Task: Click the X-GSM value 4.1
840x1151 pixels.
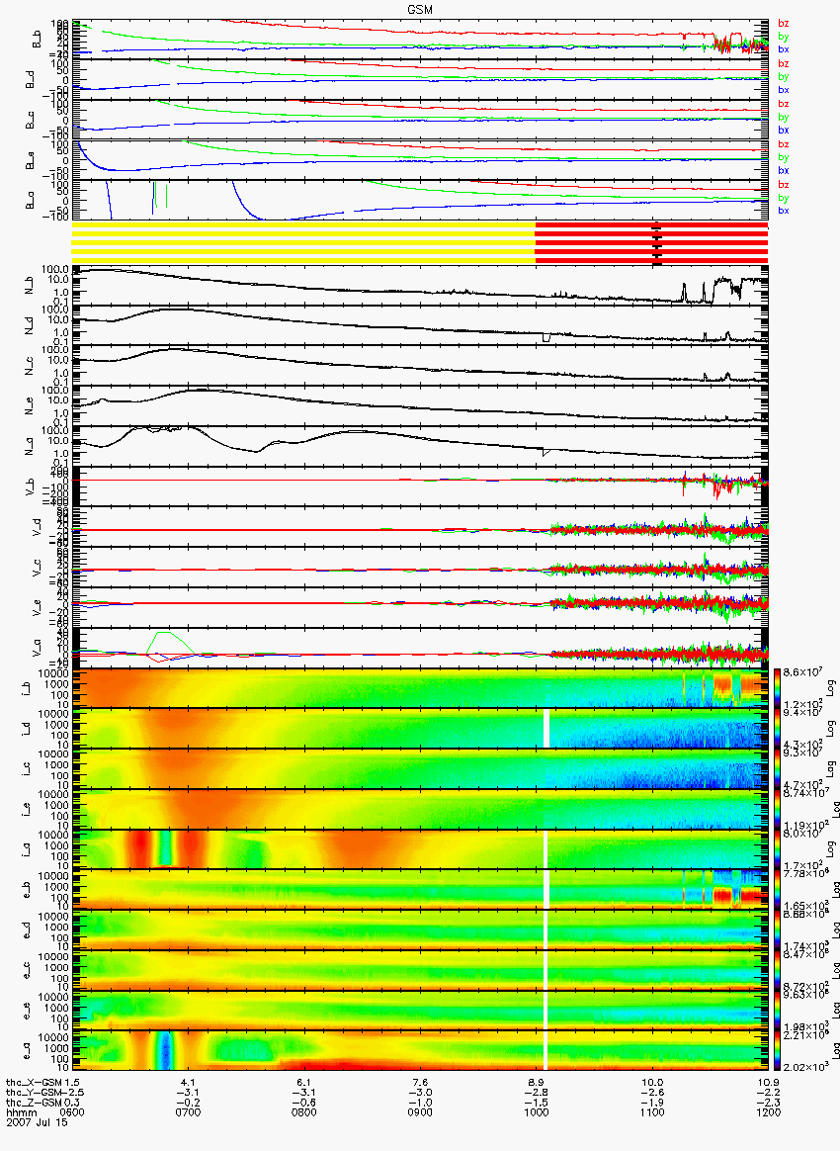Action: tap(188, 1083)
